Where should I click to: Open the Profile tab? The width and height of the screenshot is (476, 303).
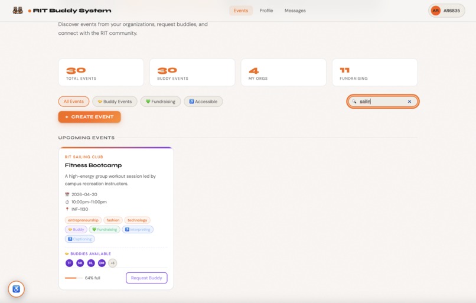[266, 11]
